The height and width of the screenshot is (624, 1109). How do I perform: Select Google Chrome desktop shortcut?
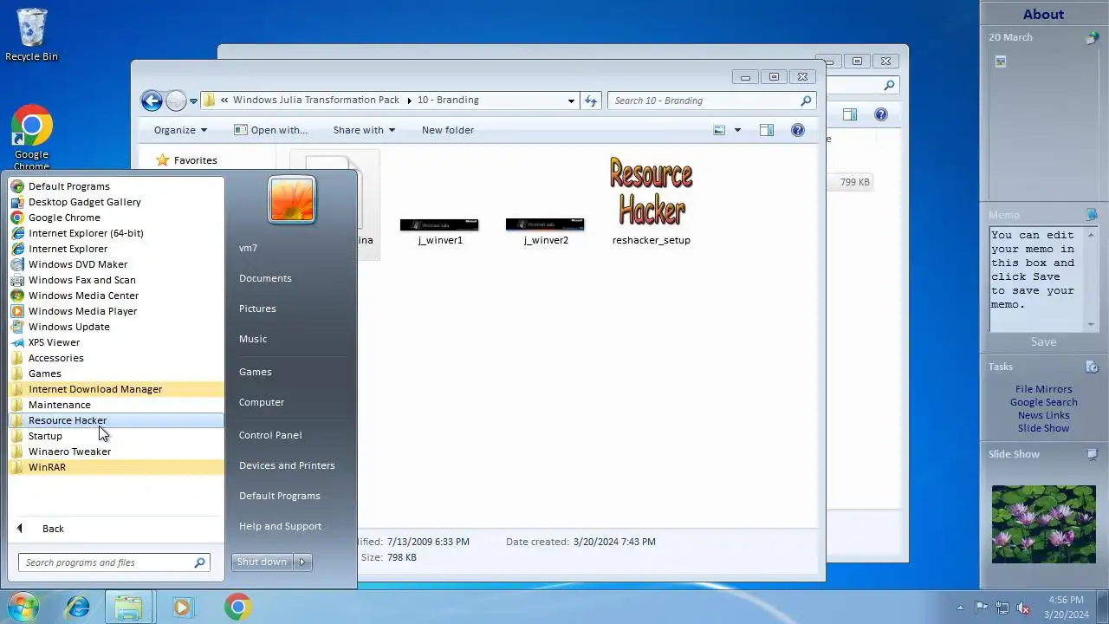(x=31, y=139)
